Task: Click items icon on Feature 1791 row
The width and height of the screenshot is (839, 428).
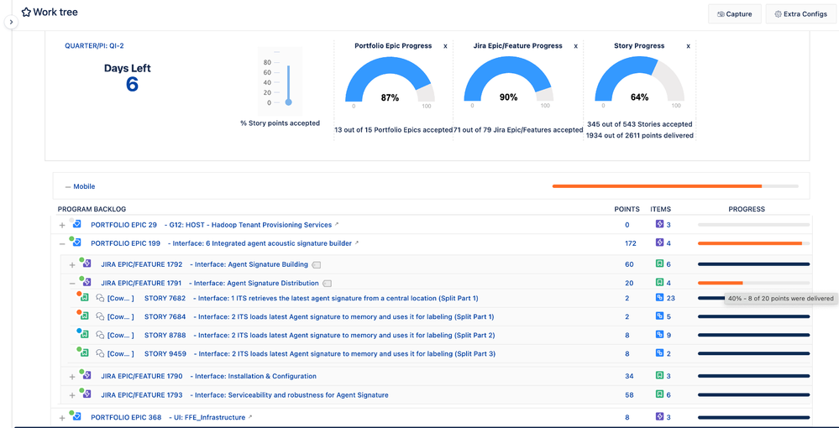Action: (x=660, y=283)
